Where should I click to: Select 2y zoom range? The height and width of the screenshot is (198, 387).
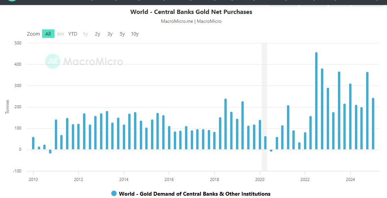point(98,34)
